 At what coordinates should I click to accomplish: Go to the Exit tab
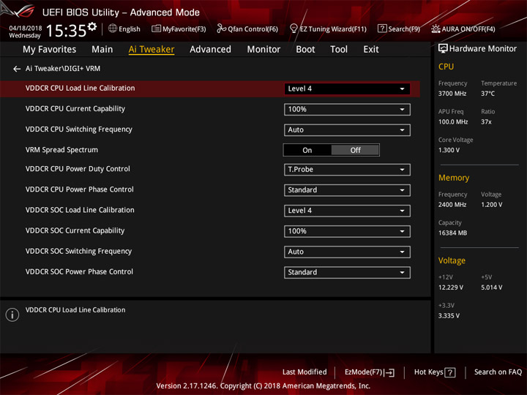click(x=370, y=50)
